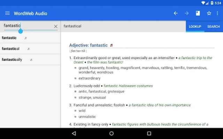This screenshot has height=139, width=223.
Task: Switch to the LOOKUP tab
Action: coord(195,26)
